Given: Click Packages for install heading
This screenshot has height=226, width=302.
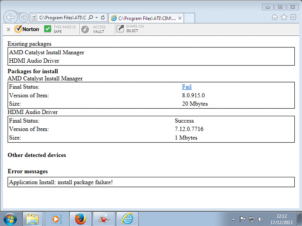Looking at the screenshot, I should point(33,71).
